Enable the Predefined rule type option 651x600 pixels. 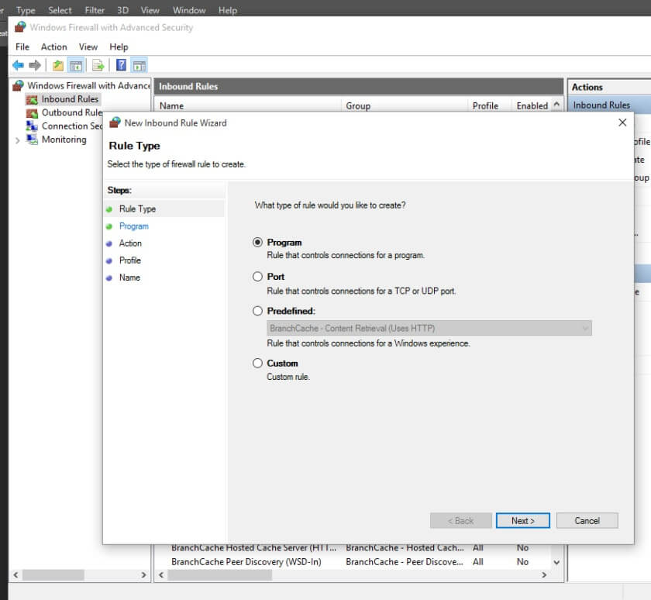(x=258, y=311)
